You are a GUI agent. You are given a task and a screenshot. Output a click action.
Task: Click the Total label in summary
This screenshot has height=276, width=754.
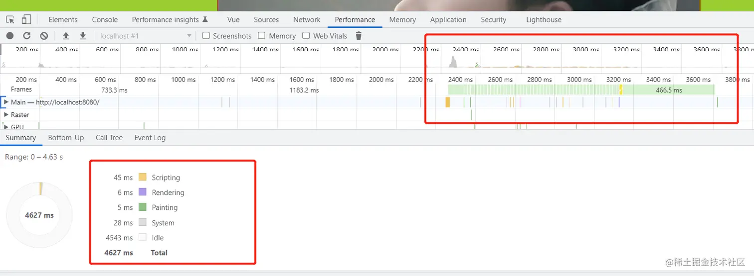(x=159, y=253)
